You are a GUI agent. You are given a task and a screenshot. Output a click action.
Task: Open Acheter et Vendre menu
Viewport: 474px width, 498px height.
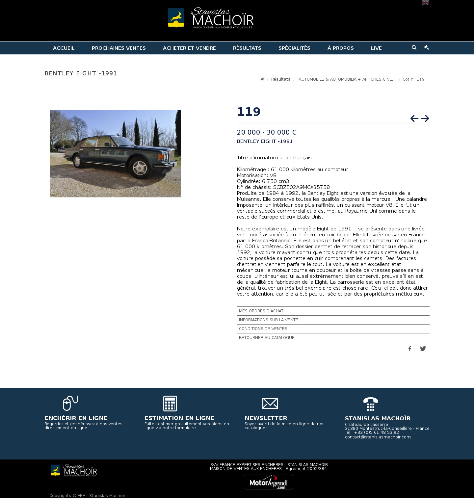[189, 48]
